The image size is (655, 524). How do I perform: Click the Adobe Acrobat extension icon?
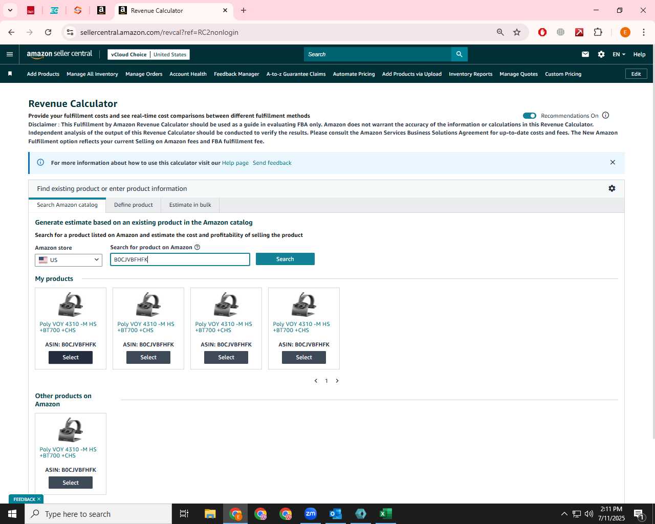click(x=579, y=32)
